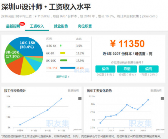
Task: Expand full salary list via 展开全部
Action: click(x=63, y=77)
